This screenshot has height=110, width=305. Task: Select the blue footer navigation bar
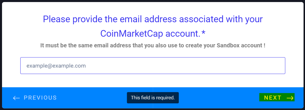tap(153, 98)
